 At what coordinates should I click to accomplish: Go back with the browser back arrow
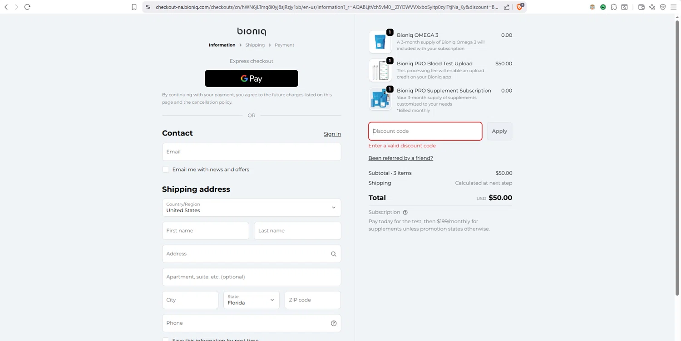coord(6,7)
